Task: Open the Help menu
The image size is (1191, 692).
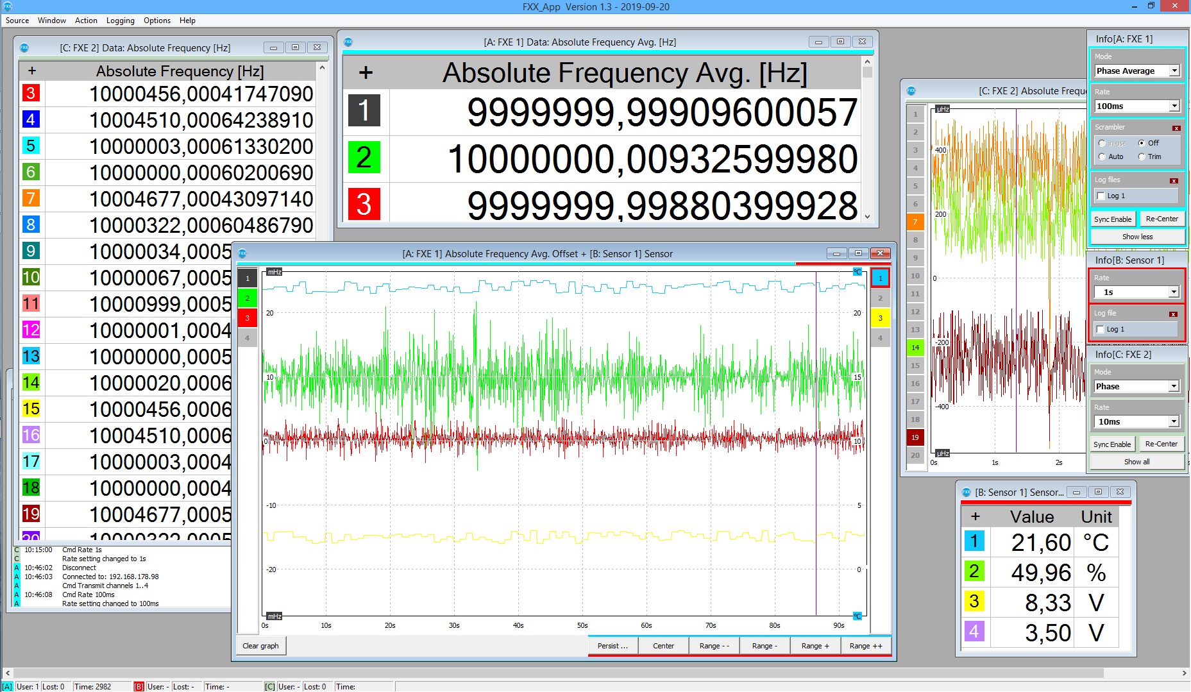Action: pyautogui.click(x=187, y=21)
